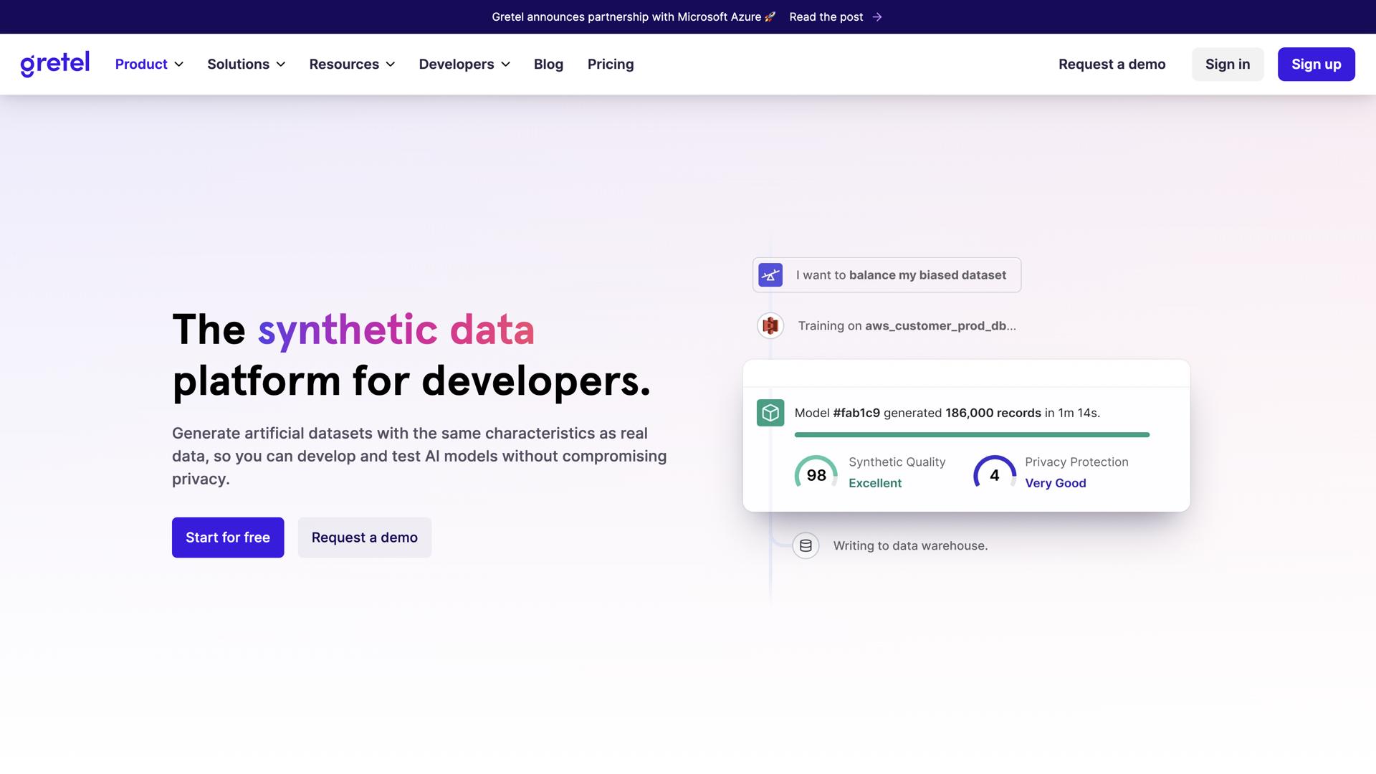Open the Solutions dropdown
Image resolution: width=1376 pixels, height=774 pixels.
coord(246,64)
